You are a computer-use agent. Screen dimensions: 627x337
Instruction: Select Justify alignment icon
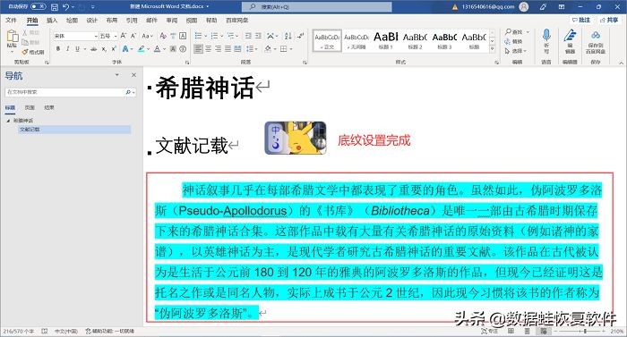click(228, 48)
